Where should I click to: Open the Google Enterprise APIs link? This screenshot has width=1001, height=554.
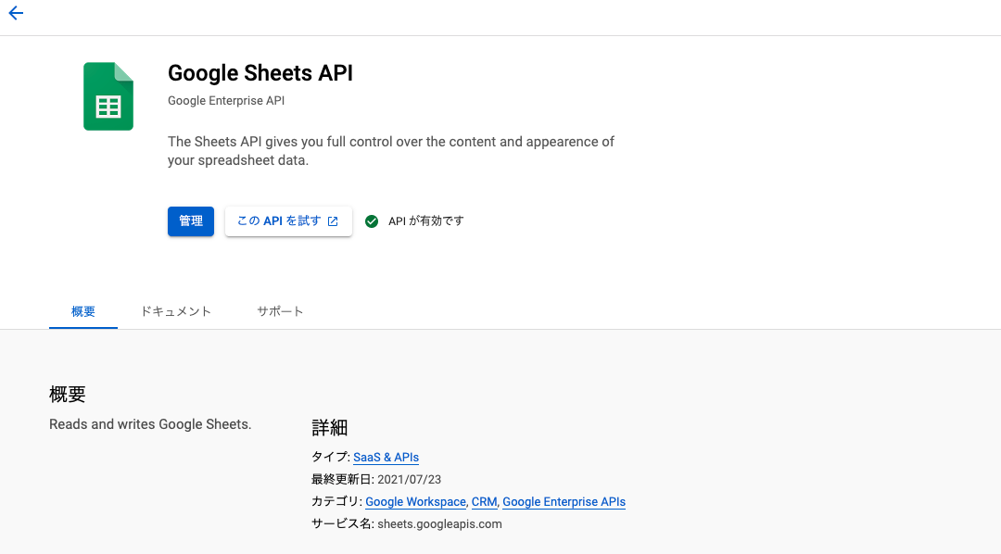(x=564, y=502)
